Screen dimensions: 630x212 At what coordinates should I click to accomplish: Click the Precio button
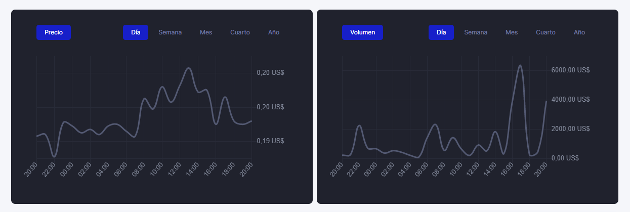click(x=53, y=32)
